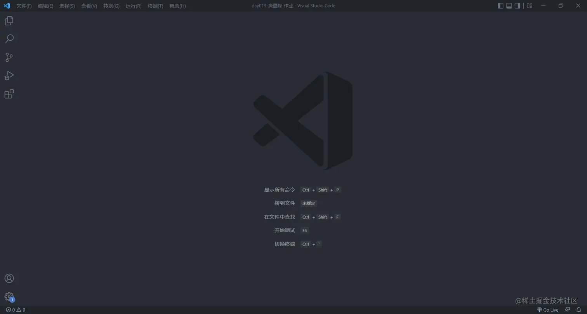This screenshot has width=587, height=314.
Task: Click the F5 key hint
Action: point(304,230)
